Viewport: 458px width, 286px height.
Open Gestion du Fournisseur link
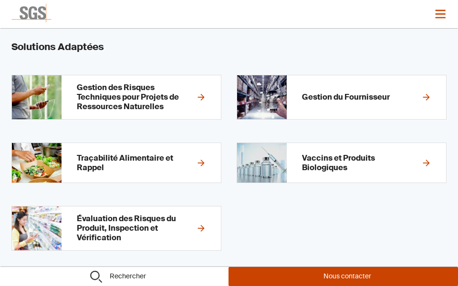click(x=345, y=97)
